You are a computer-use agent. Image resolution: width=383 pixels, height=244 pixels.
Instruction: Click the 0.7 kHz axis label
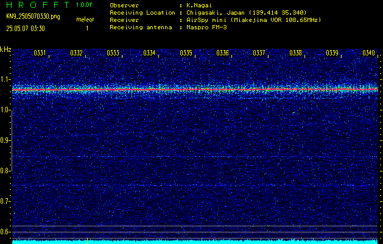tap(5, 201)
